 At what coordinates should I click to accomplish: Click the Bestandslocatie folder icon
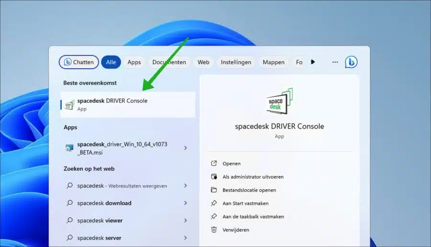click(x=214, y=190)
